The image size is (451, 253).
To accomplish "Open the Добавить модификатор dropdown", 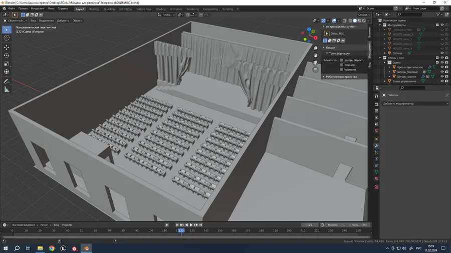I will point(415,103).
